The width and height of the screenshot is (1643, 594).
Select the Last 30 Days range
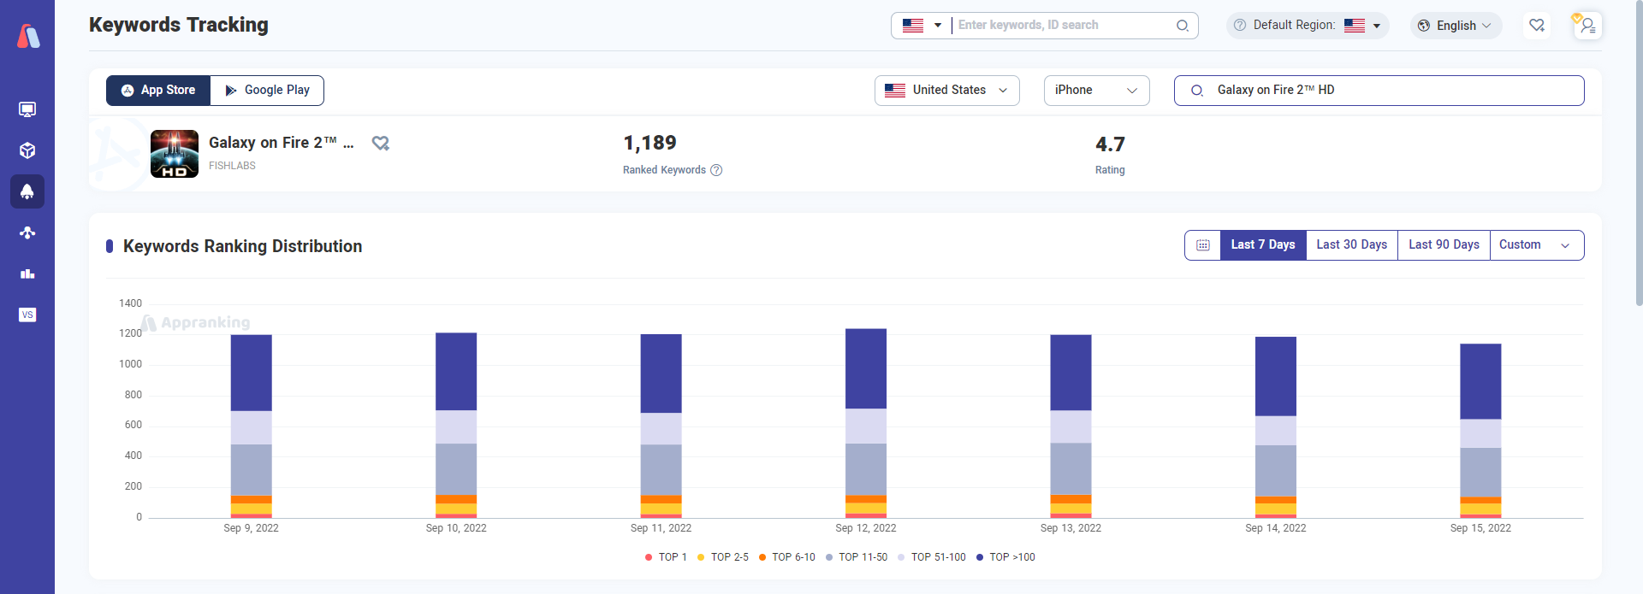coord(1352,245)
